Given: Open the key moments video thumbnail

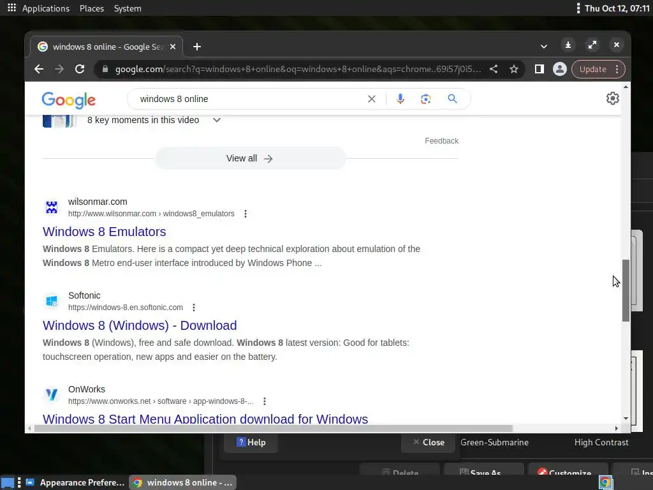Looking at the screenshot, I should point(59,121).
